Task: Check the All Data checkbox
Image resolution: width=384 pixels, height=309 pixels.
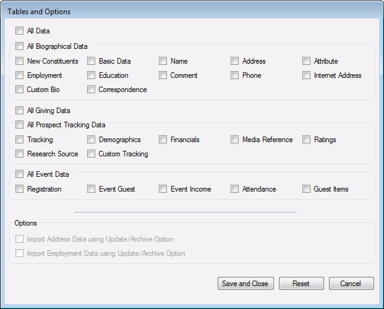Action: point(19,31)
